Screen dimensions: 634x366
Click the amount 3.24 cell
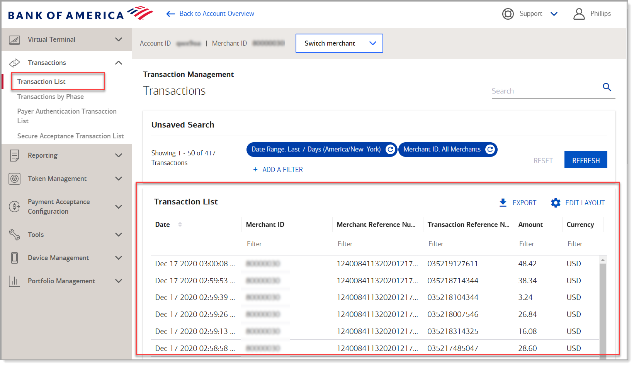point(525,298)
